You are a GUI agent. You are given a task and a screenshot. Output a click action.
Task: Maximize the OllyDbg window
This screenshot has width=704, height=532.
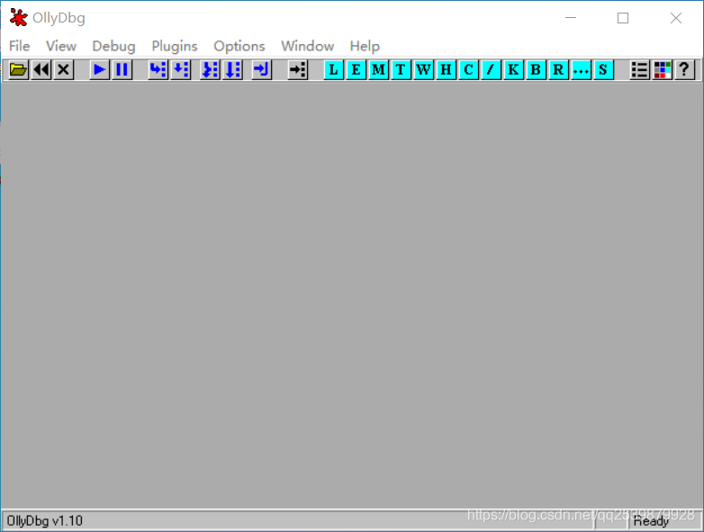623,18
